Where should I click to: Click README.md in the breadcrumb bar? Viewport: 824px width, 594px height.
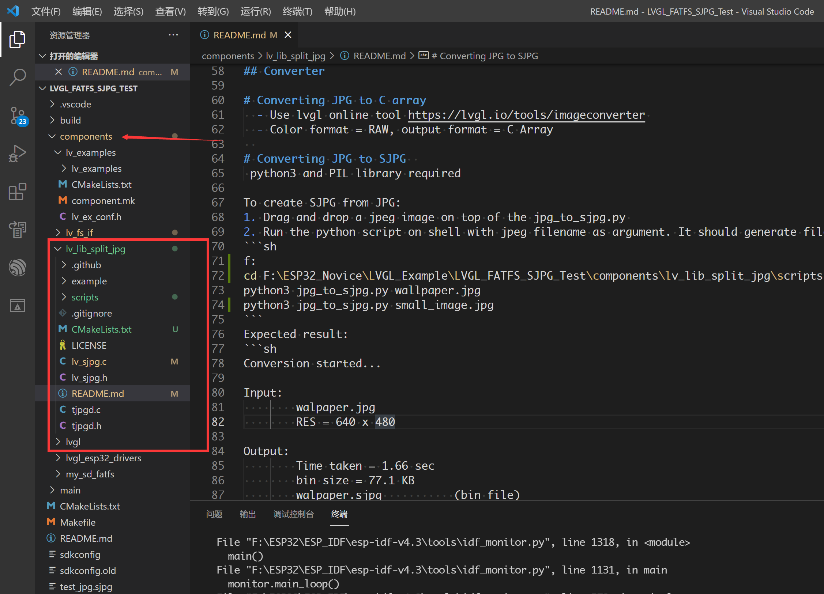point(379,56)
